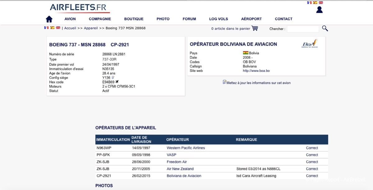Screen dimensions: 373x190
Task: Click Western Pacific Airlines operator link
Action: click(x=186, y=148)
